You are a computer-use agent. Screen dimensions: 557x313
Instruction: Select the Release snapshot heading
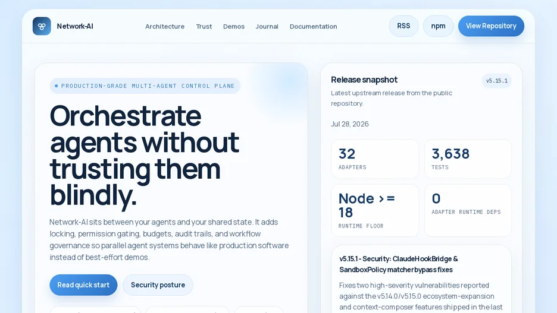(364, 80)
